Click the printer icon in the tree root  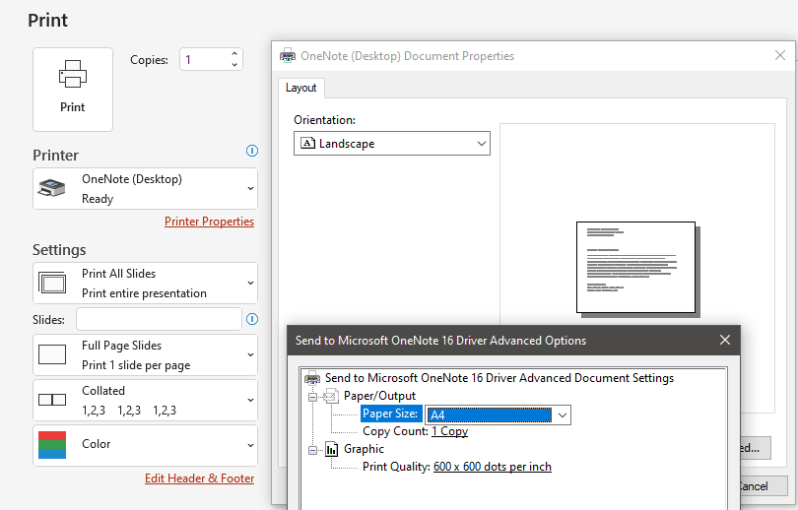pos(312,378)
